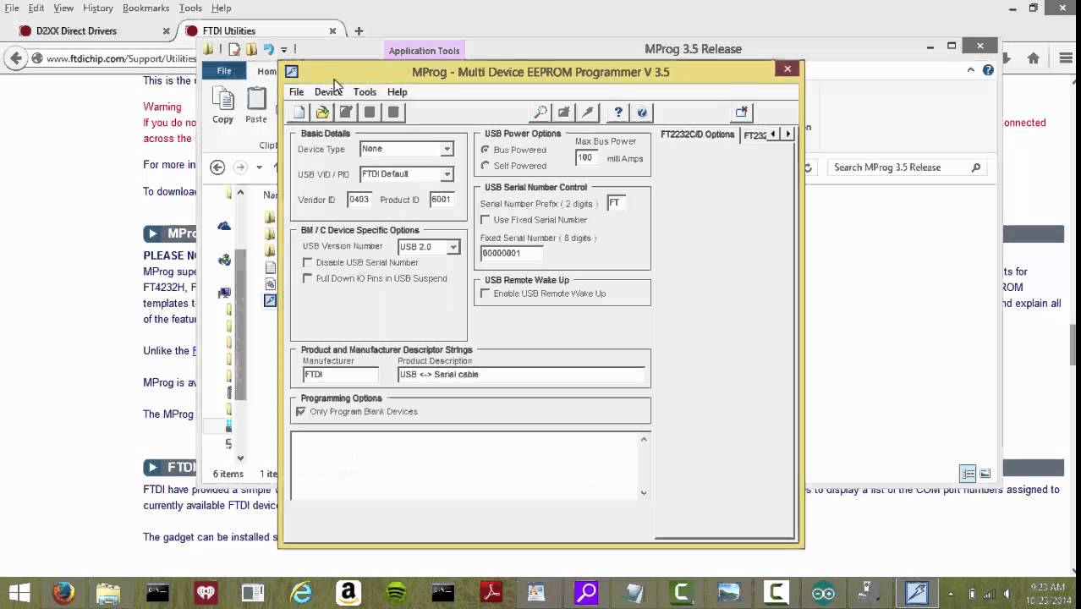Open the browser home page icon
The image size is (1081, 609).
pos(1033,58)
